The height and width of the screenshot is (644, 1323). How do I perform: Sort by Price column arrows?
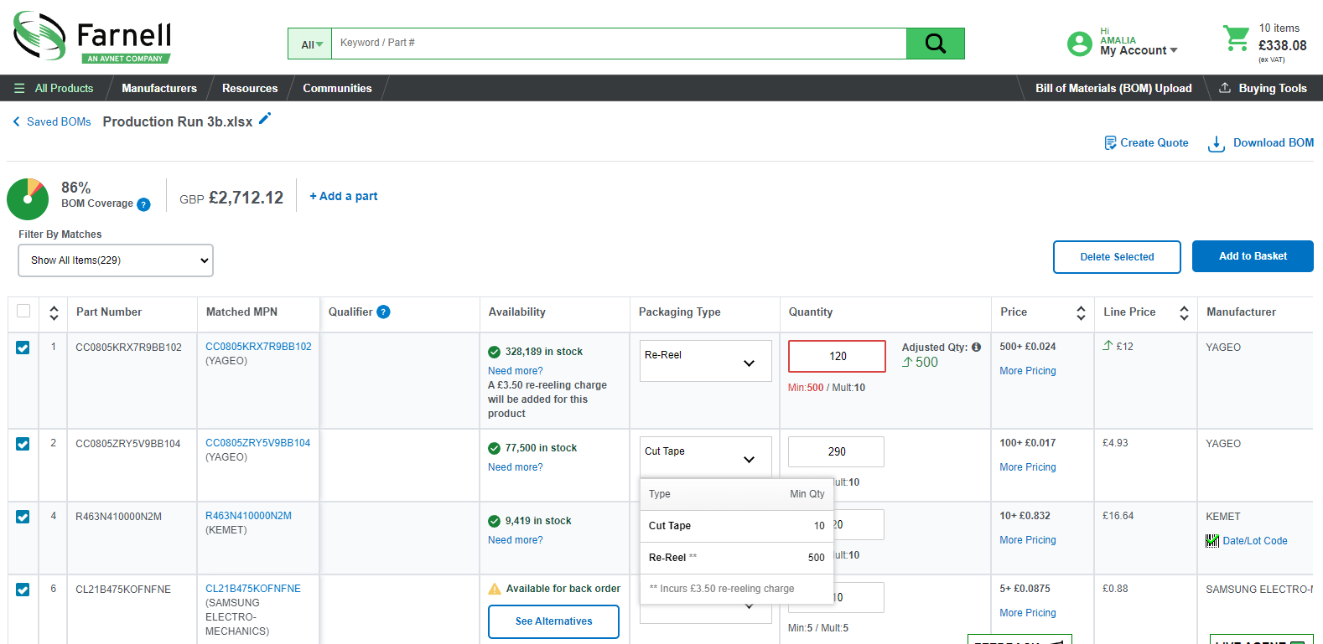tap(1081, 312)
